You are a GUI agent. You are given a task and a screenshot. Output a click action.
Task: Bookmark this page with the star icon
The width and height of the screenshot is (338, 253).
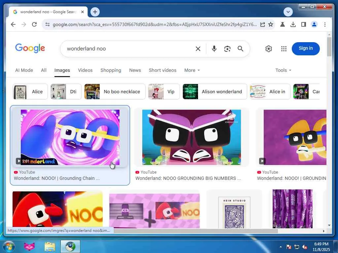pyautogui.click(x=271, y=24)
